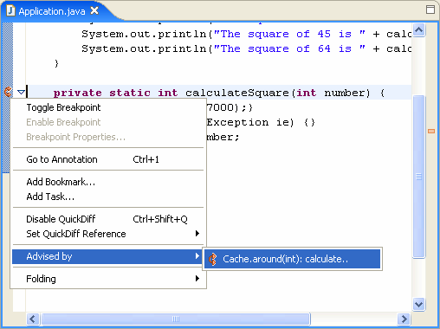
Task: Choose Toggle Breakpoint from the context menu
Action: click(108, 107)
